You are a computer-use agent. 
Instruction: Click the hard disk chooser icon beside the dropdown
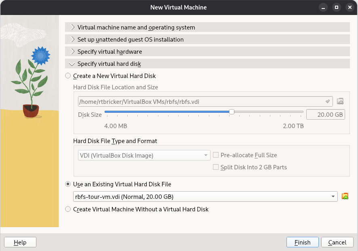coord(345,196)
